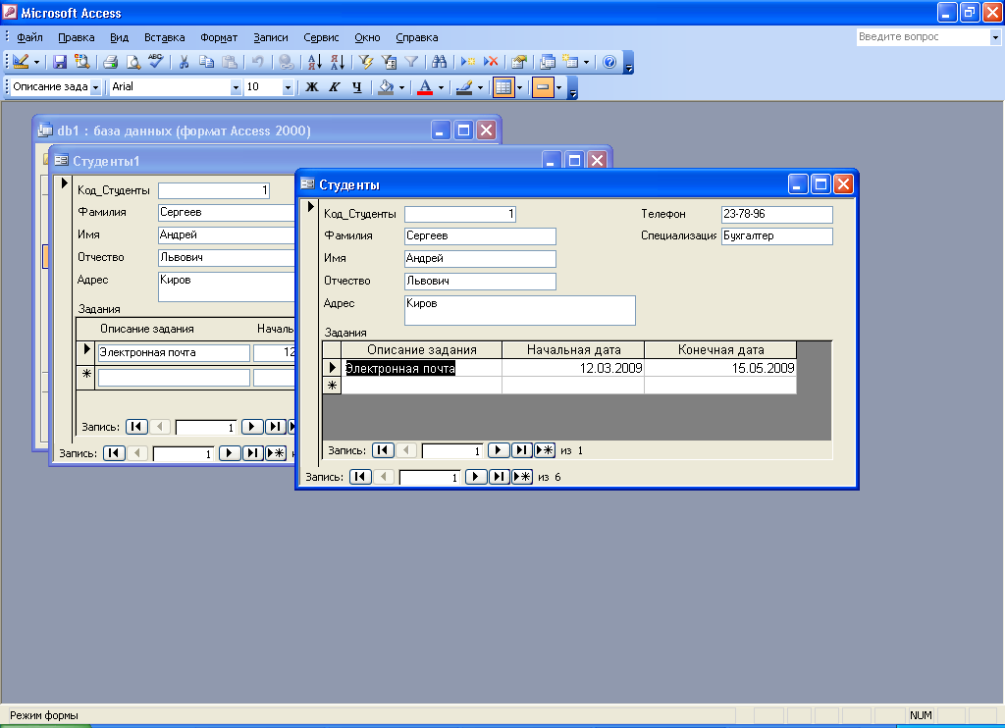The width and height of the screenshot is (1005, 728).
Task: Expand the Line Color dropdown arrow
Action: [x=480, y=87]
